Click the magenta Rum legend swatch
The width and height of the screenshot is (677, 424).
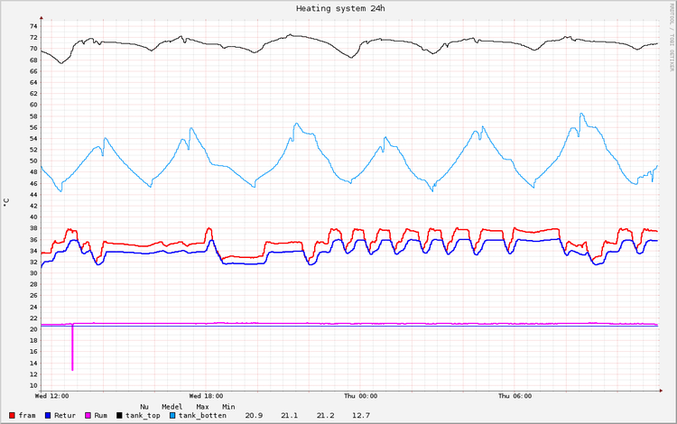(x=88, y=415)
